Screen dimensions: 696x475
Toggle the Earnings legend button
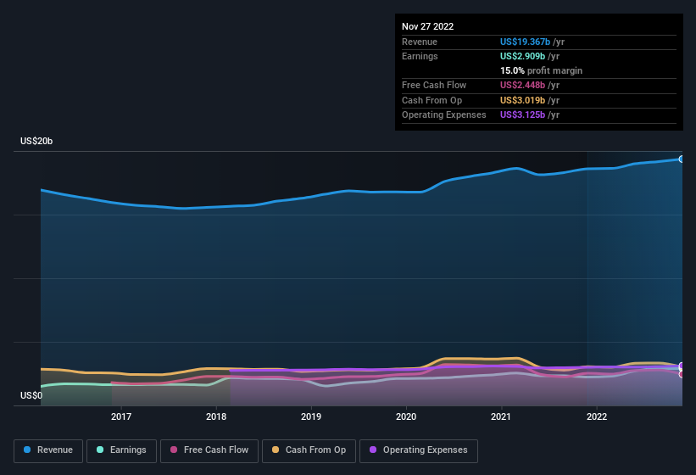coord(121,450)
